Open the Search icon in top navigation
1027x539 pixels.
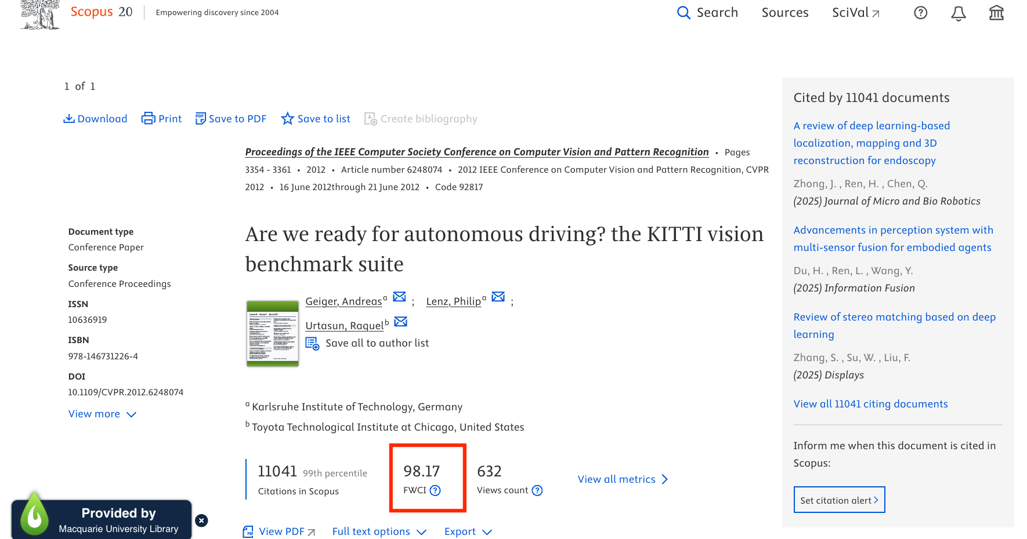pyautogui.click(x=683, y=12)
